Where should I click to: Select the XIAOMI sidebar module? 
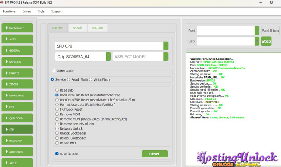(17, 85)
